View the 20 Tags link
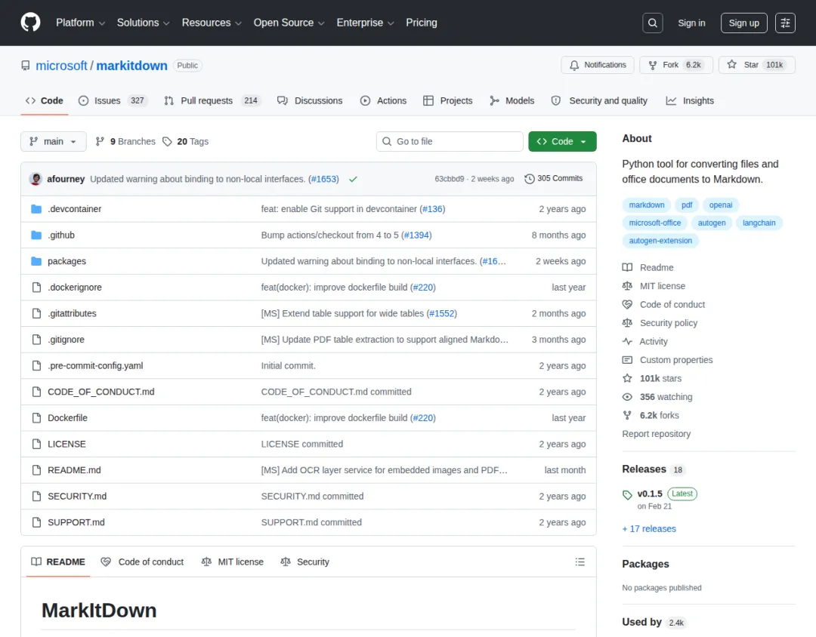 coord(185,141)
